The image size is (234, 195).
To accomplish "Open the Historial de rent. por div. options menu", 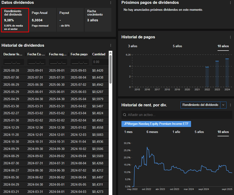I will 230,105.
